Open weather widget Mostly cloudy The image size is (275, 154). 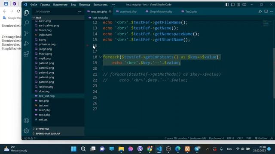pyautogui.click(x=15, y=149)
